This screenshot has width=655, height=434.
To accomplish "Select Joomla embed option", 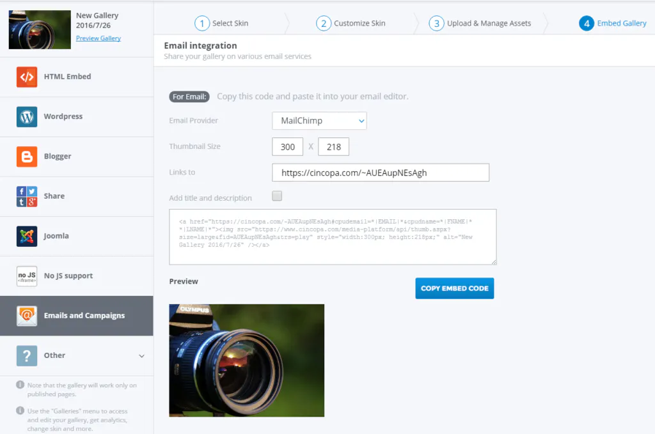I will (77, 236).
